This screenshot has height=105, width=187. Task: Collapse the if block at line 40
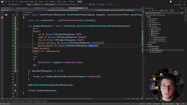pos(17,71)
